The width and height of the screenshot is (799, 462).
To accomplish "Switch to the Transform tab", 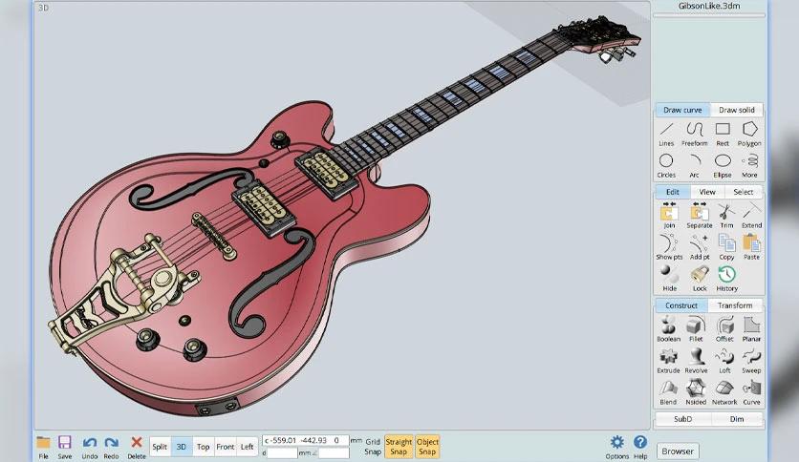I will [735, 305].
